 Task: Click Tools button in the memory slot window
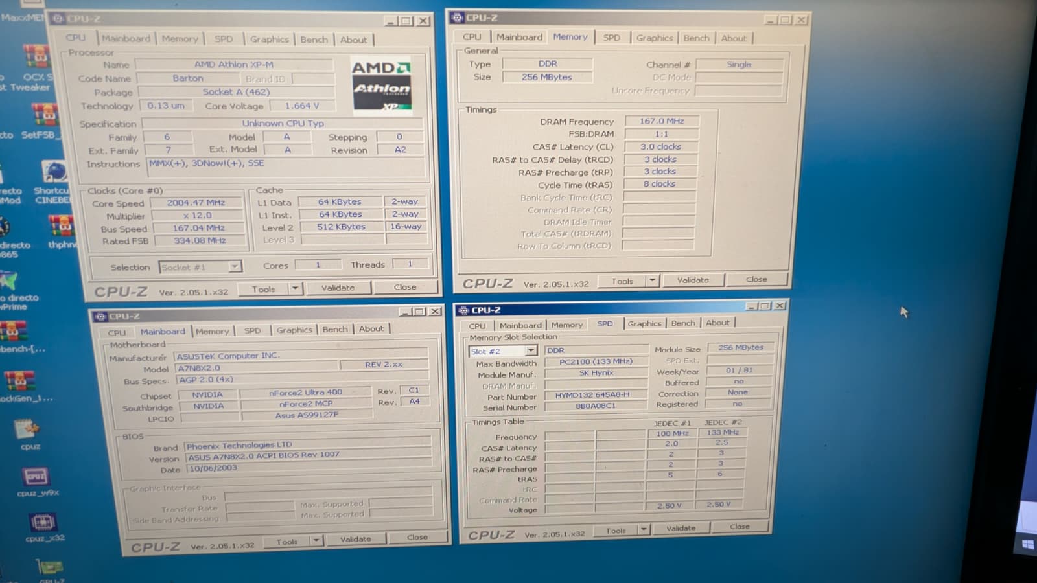pos(616,531)
